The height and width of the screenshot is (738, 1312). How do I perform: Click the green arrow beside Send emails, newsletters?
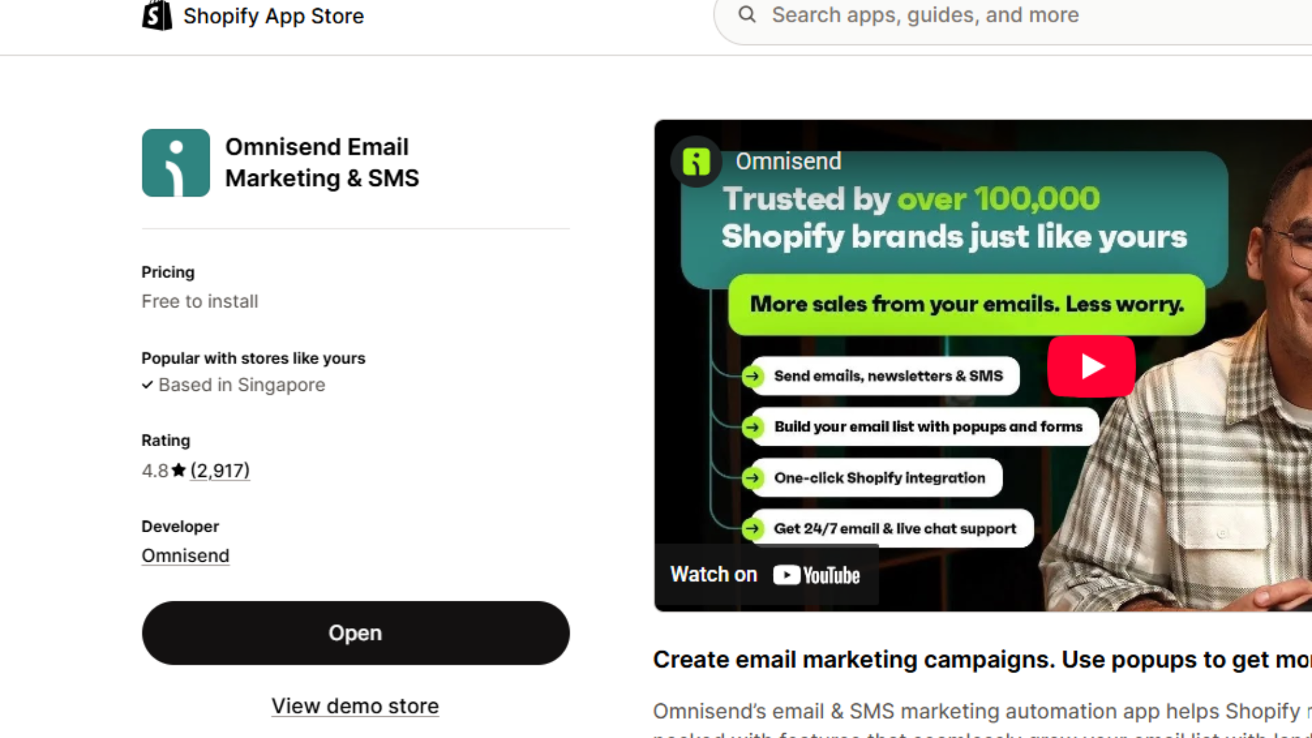(753, 376)
